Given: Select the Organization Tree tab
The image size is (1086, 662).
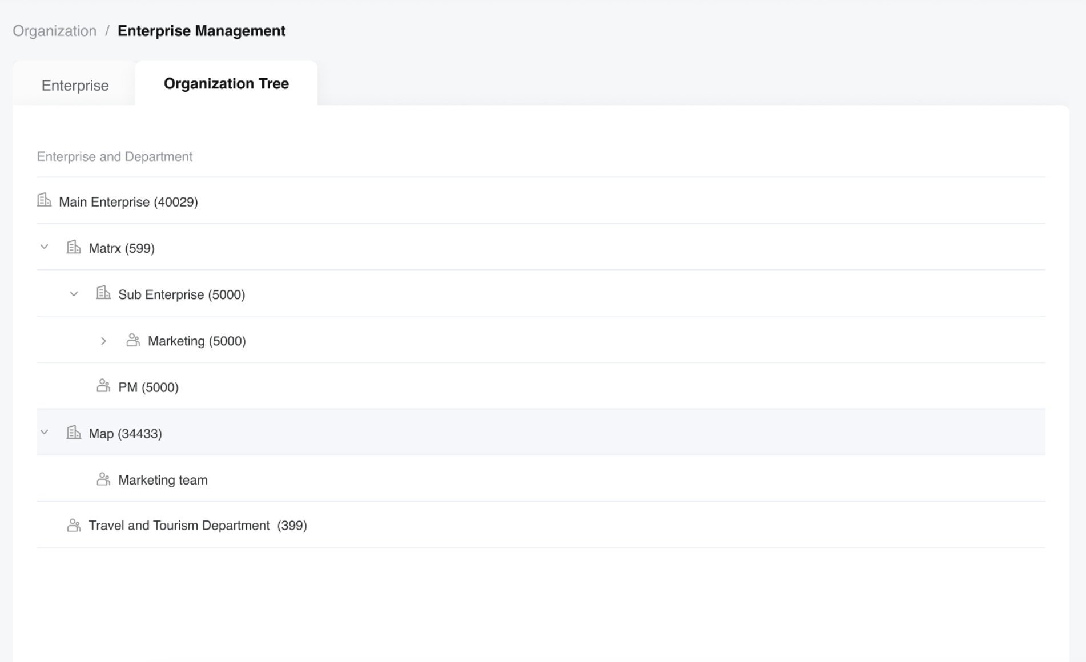Looking at the screenshot, I should pyautogui.click(x=226, y=83).
